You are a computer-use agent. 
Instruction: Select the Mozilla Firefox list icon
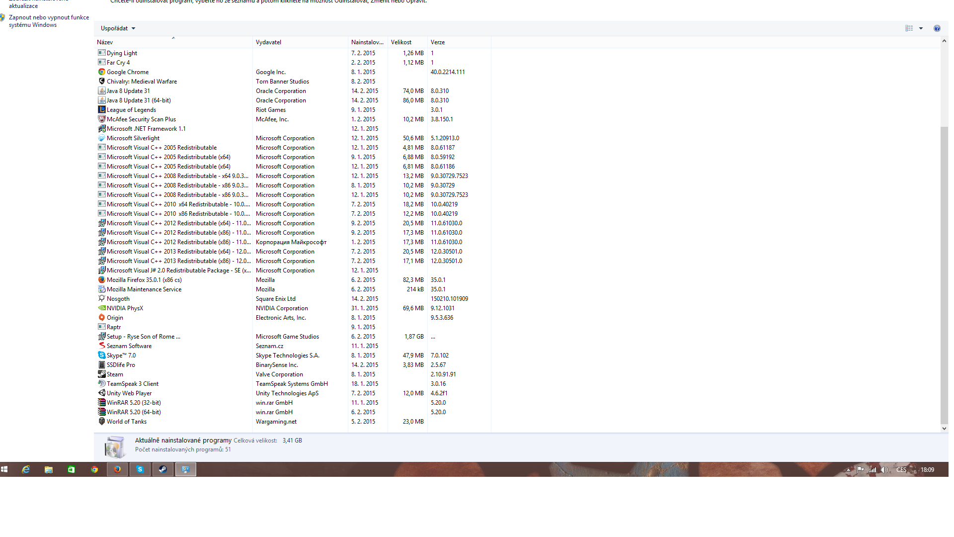(101, 280)
